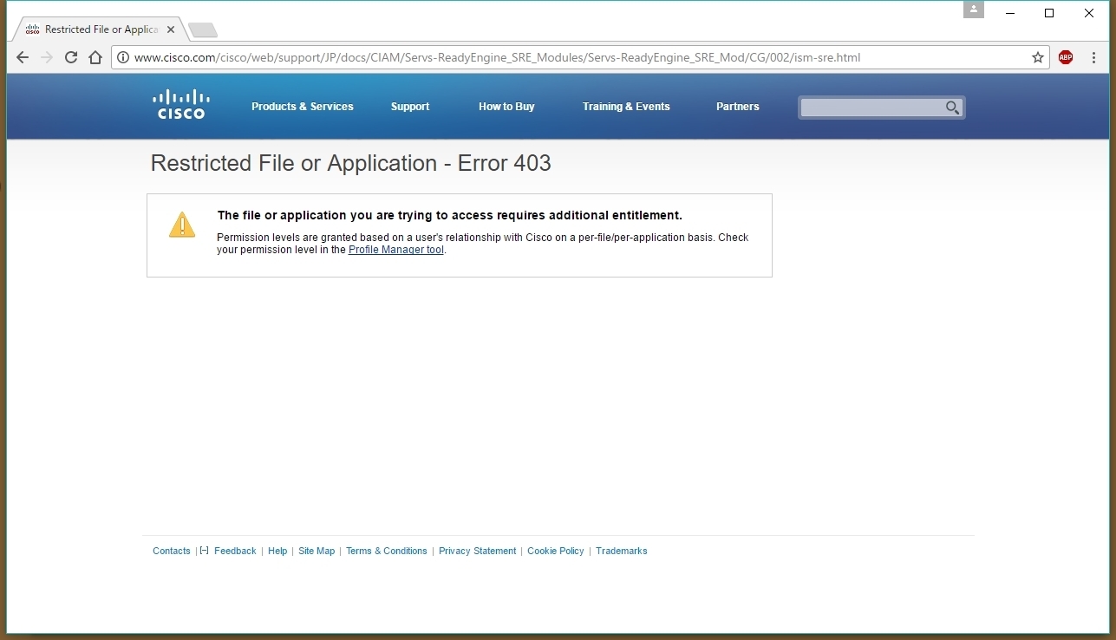Go to the Partners section
This screenshot has width=1116, height=640.
coord(737,107)
